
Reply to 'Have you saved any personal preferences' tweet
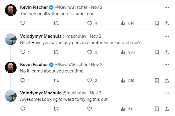pos(23,52)
